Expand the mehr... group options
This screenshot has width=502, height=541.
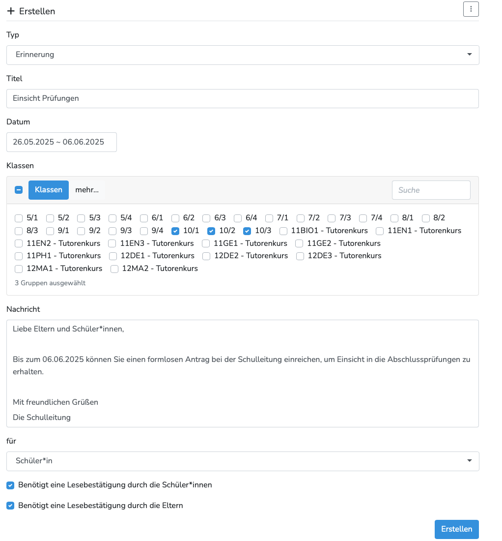[87, 190]
